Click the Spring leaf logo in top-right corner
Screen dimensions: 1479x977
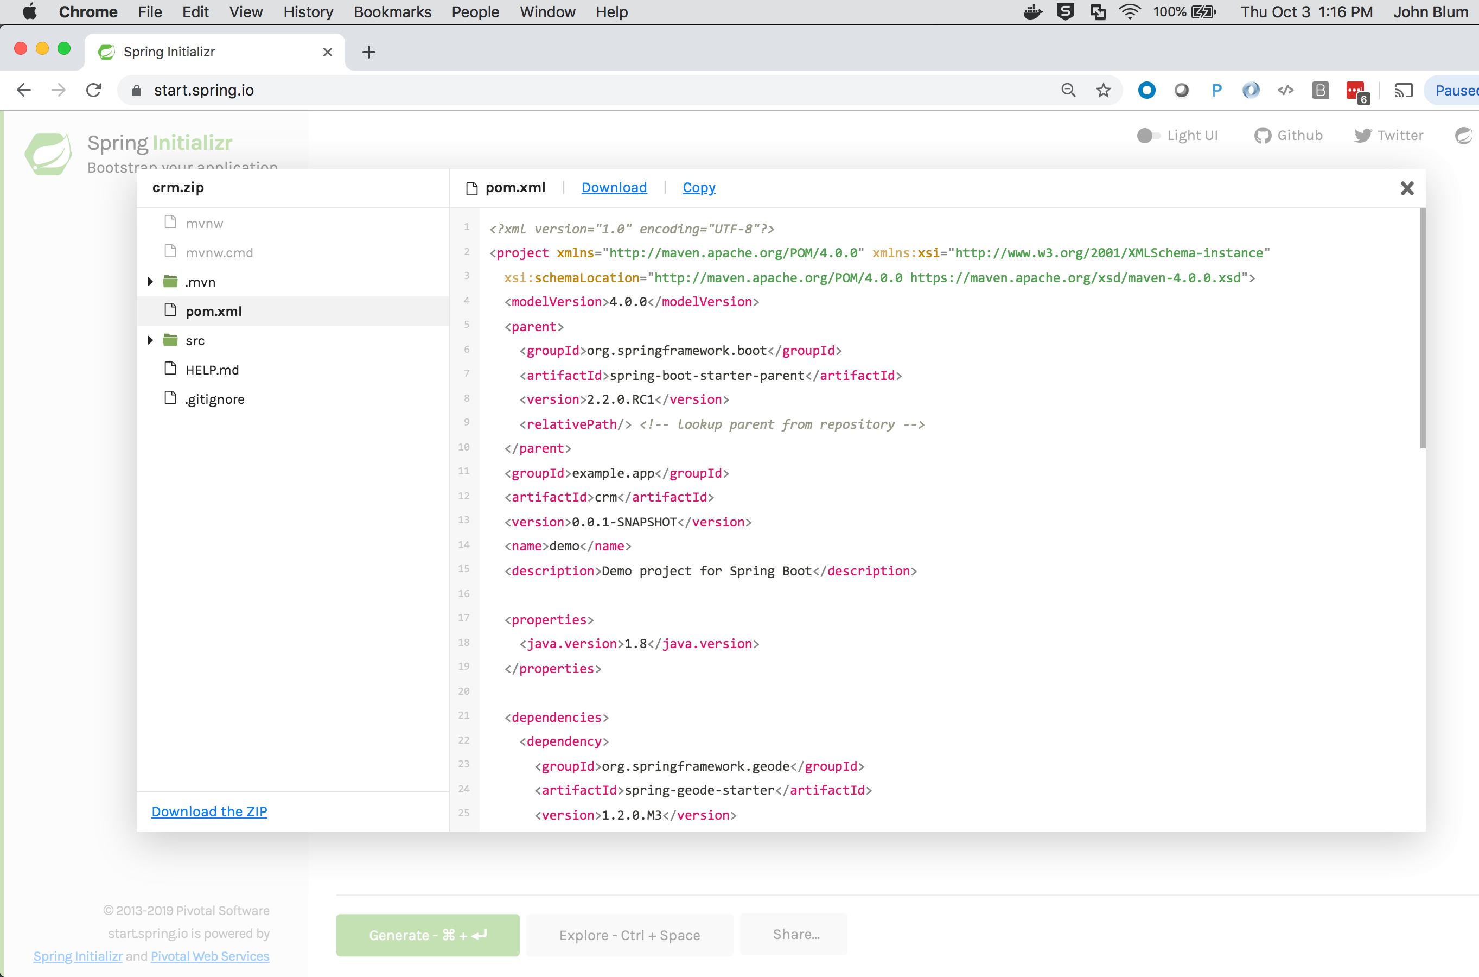coord(1463,135)
